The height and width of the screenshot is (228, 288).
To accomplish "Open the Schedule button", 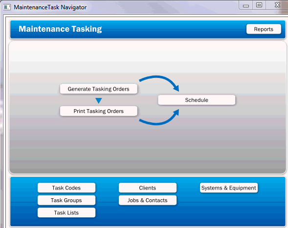I will 197,100.
